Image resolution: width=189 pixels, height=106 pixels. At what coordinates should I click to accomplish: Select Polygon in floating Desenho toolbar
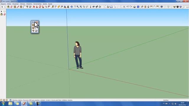pos(33,31)
